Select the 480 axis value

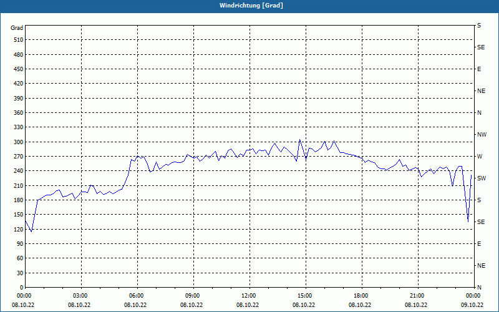click(x=19, y=54)
